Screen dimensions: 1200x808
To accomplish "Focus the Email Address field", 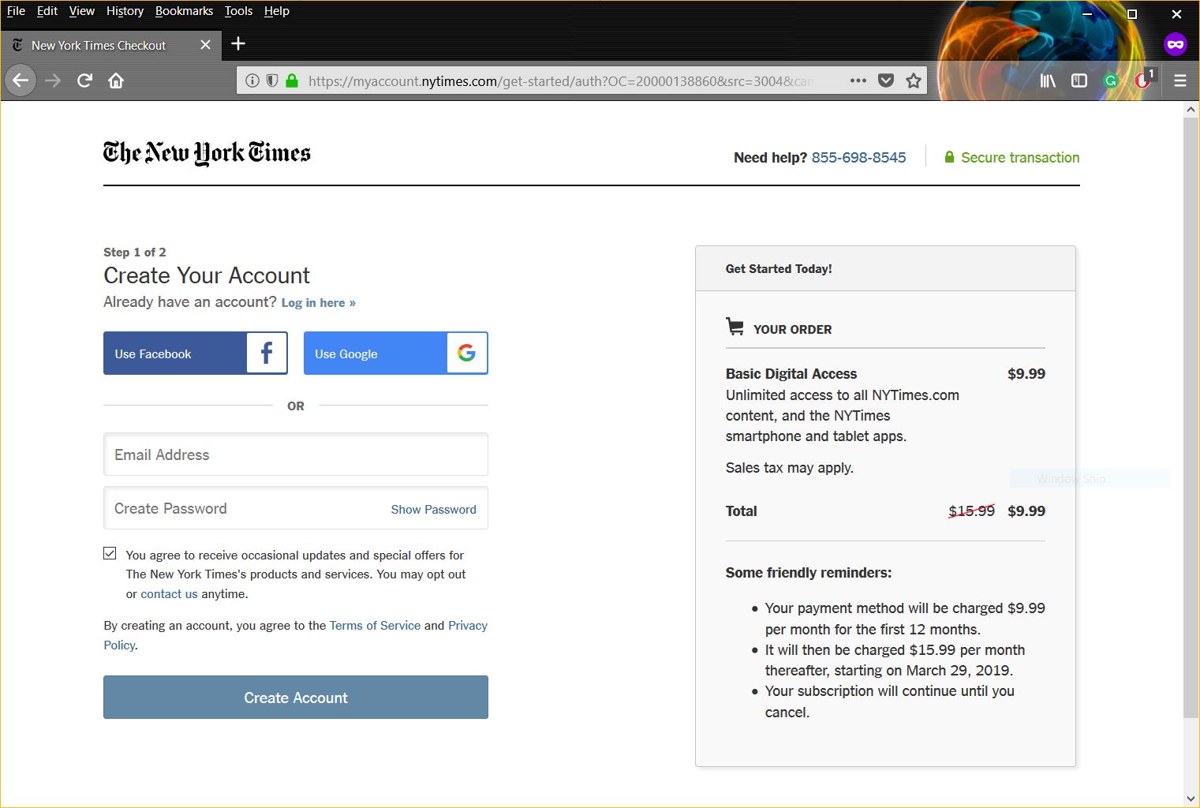I will point(296,454).
